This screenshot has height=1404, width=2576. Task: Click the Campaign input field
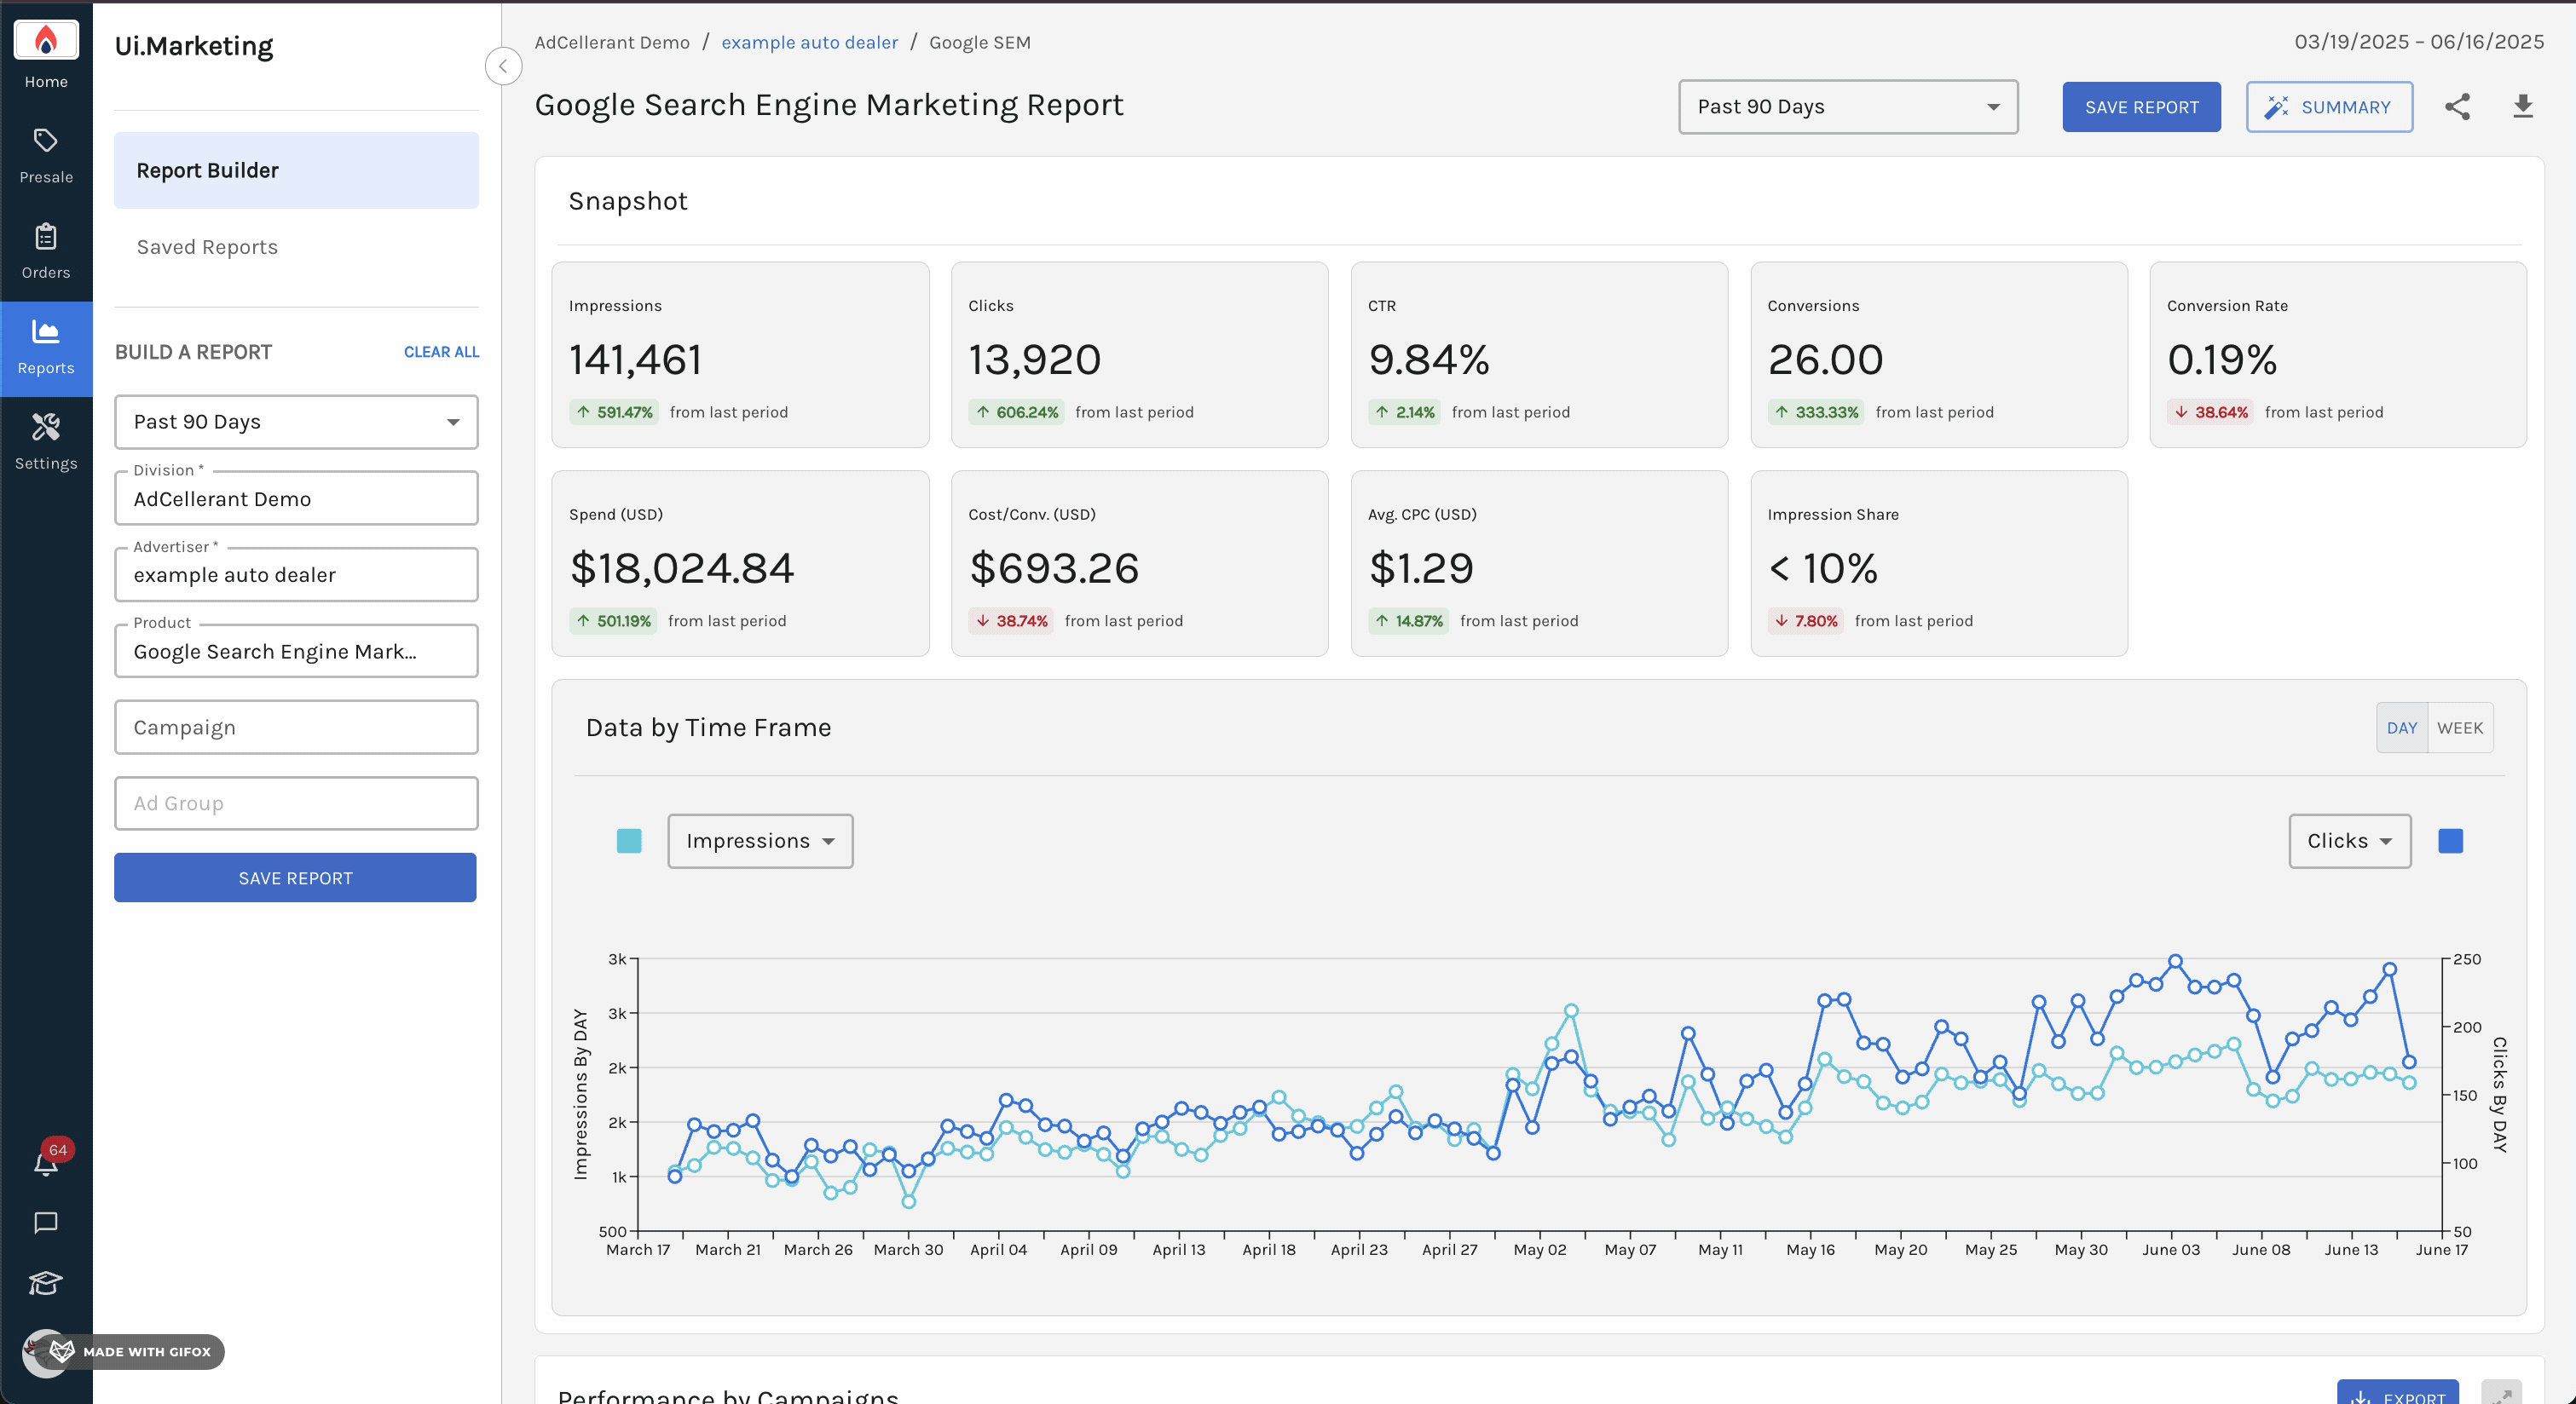pyautogui.click(x=296, y=728)
